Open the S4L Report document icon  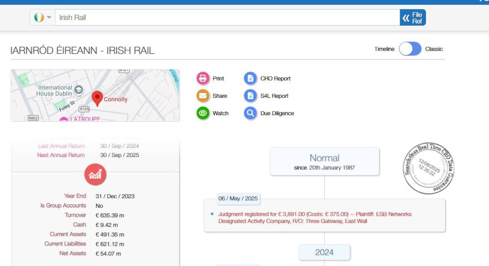[x=250, y=96]
